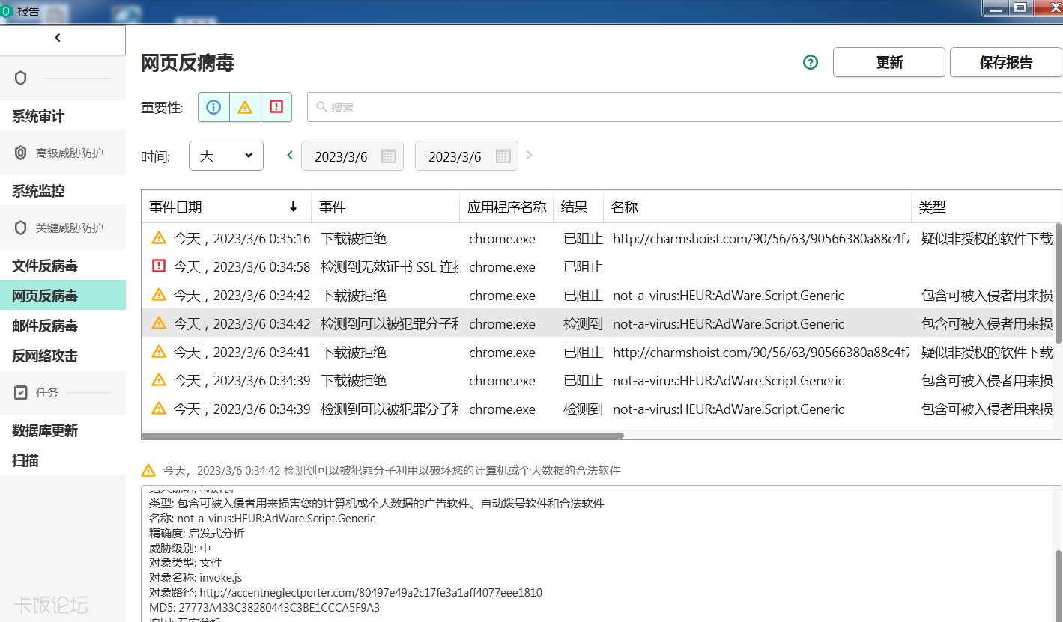Open calendar for end date 2023/3/6
1063x622 pixels.
pos(503,156)
